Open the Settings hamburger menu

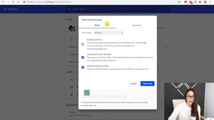coord(5,9)
